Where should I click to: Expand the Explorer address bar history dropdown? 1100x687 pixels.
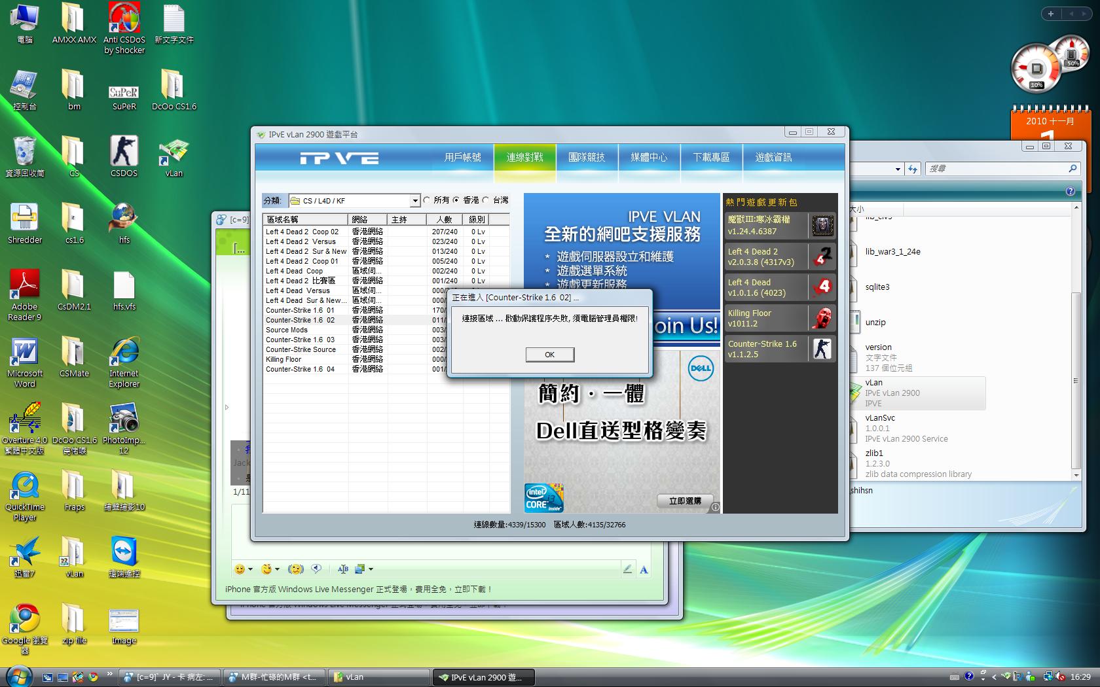[897, 169]
